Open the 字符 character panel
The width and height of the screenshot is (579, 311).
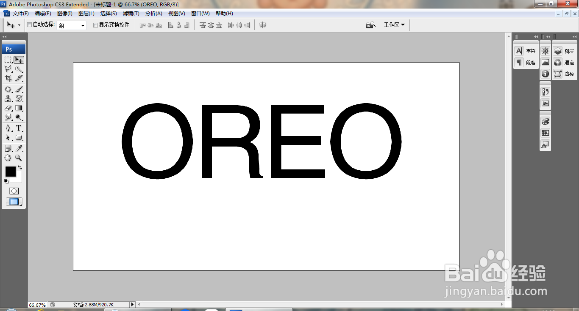(x=525, y=51)
